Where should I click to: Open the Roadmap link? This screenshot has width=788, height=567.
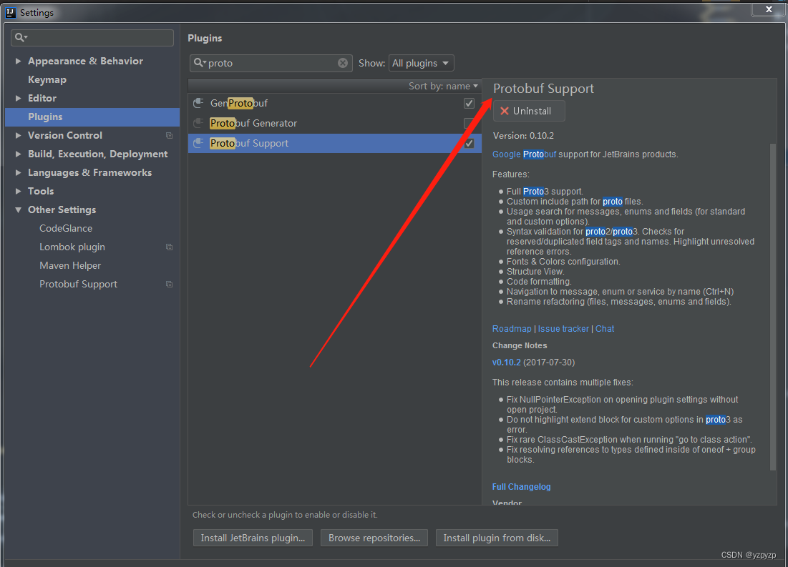point(512,328)
